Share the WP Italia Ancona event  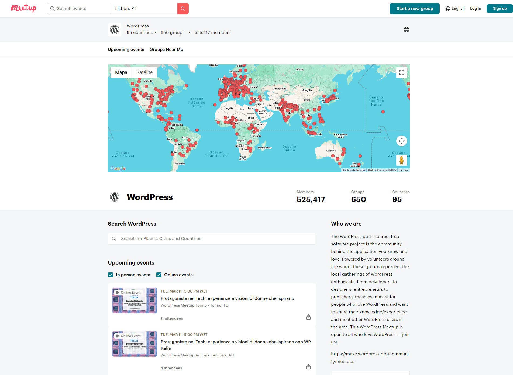308,367
